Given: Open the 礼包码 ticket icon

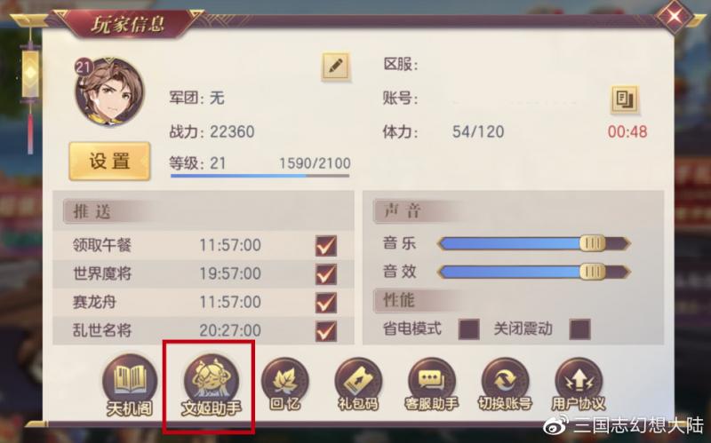Looking at the screenshot, I should pos(358,384).
